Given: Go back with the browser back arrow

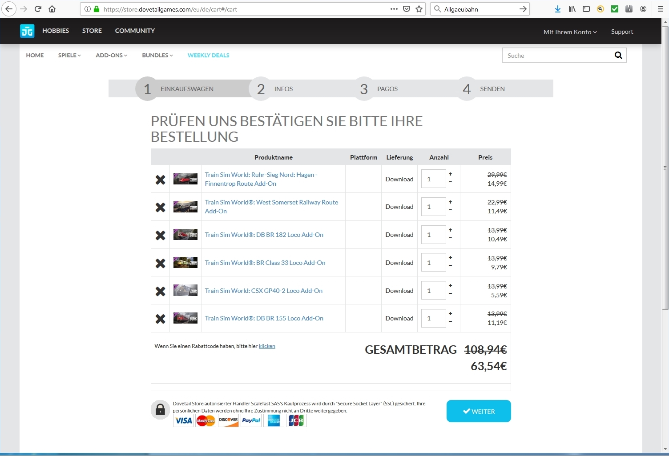Looking at the screenshot, I should click(8, 9).
